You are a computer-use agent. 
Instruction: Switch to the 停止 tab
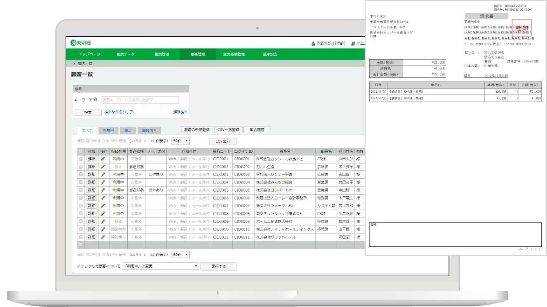pyautogui.click(x=128, y=130)
